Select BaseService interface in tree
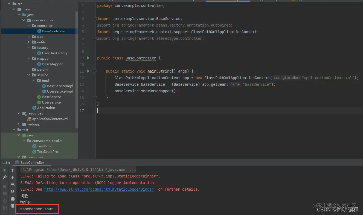The width and height of the screenshot is (363, 215). [x=51, y=97]
